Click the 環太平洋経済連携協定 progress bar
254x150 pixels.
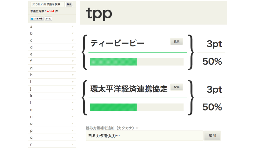tap(137, 107)
